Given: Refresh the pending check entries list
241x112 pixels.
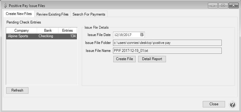Looking at the screenshot, I should coord(17,90).
